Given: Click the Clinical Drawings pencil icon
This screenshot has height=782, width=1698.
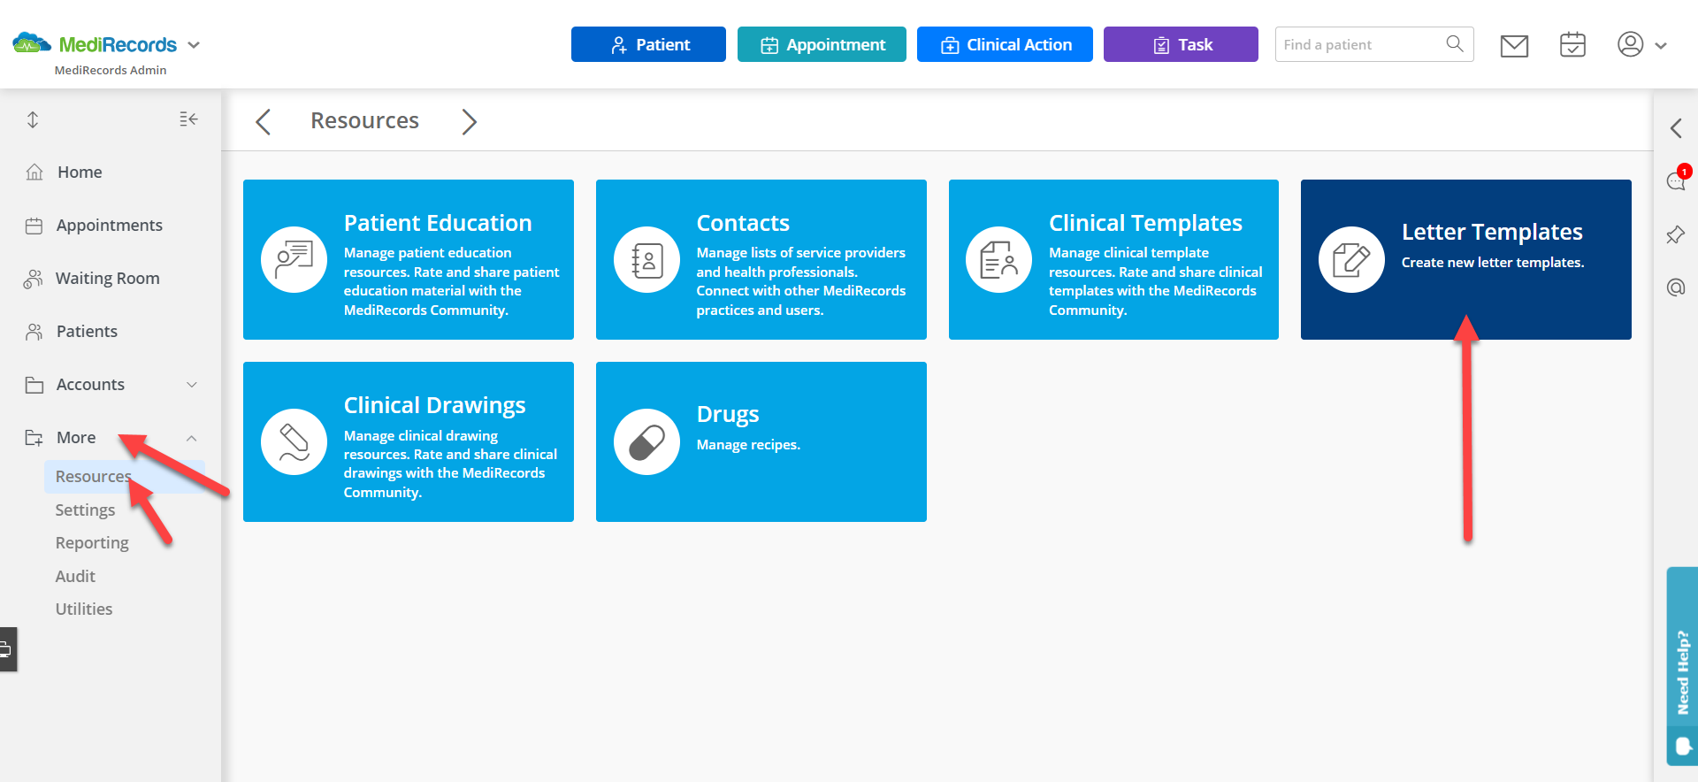Looking at the screenshot, I should pos(294,441).
